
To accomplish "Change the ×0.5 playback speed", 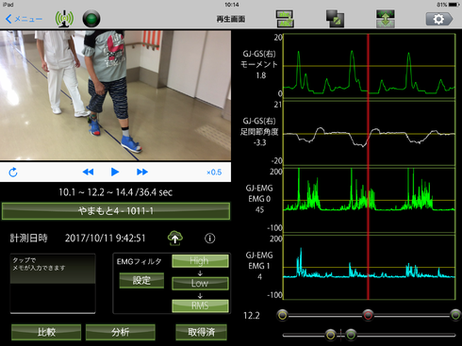I will [214, 173].
